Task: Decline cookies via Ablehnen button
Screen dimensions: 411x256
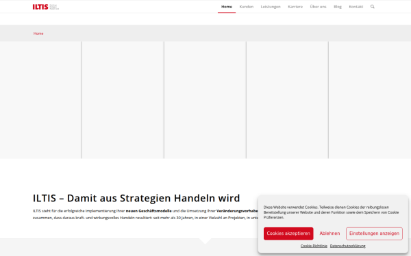Action: (329, 233)
